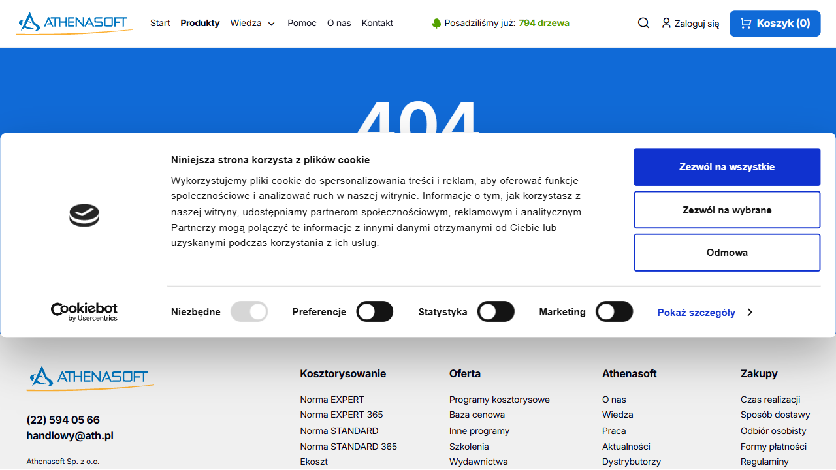The height and width of the screenshot is (470, 836).
Task: Open Sposób dostawy footer link
Action: 775,415
